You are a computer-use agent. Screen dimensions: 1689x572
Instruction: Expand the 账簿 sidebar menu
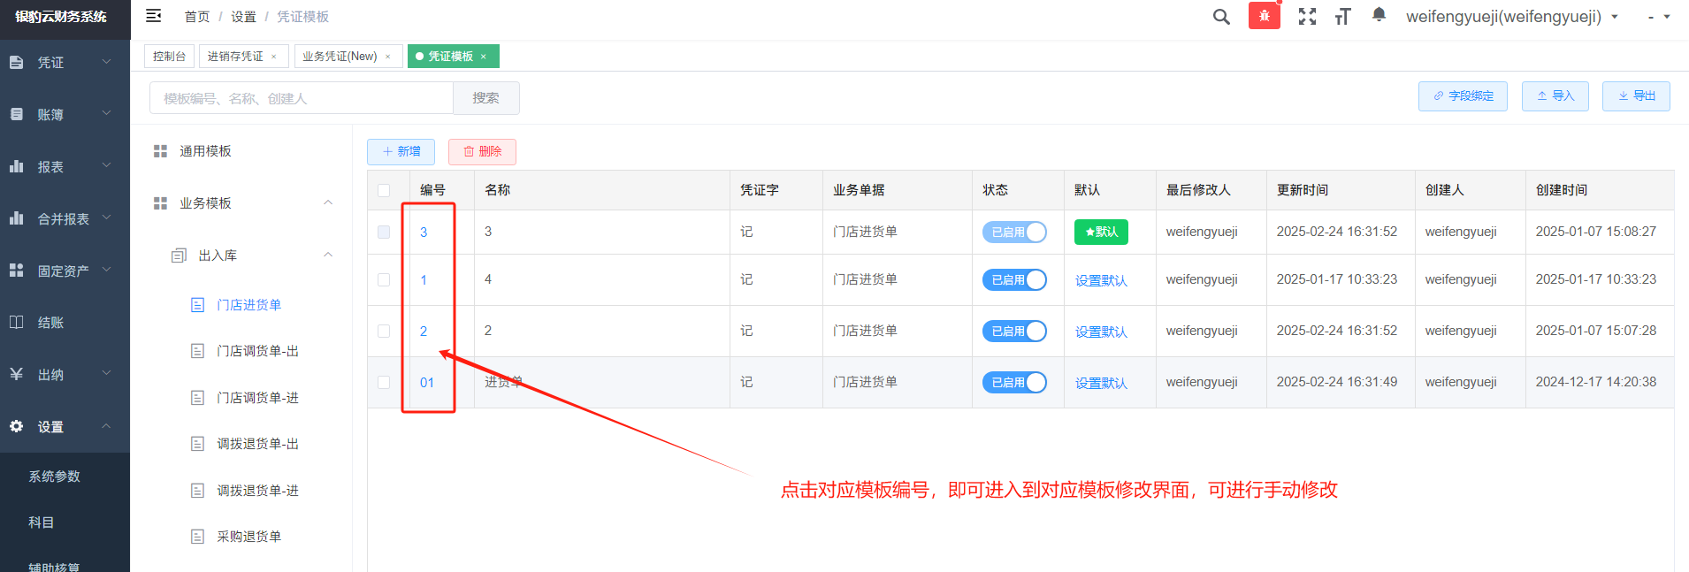(107, 113)
